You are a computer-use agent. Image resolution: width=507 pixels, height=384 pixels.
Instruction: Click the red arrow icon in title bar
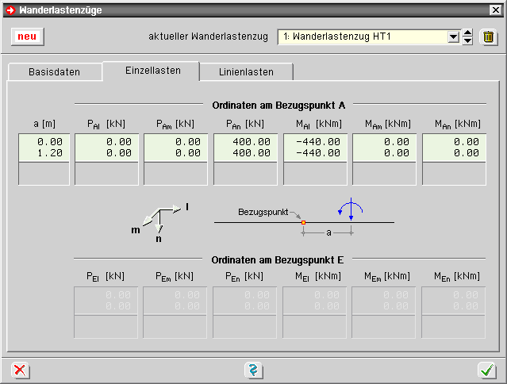coord(10,10)
